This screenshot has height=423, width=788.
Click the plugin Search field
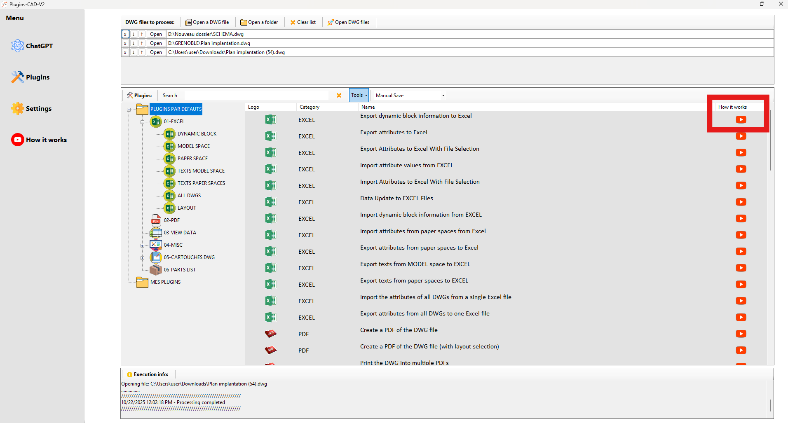tap(245, 96)
